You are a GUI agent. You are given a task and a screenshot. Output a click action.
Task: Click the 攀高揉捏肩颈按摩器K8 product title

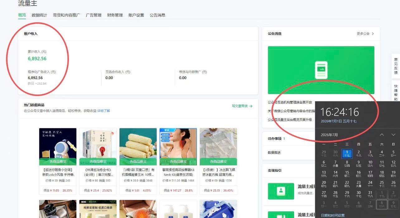tap(178, 172)
